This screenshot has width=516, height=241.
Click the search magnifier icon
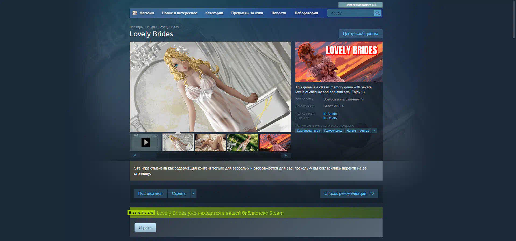click(x=377, y=13)
